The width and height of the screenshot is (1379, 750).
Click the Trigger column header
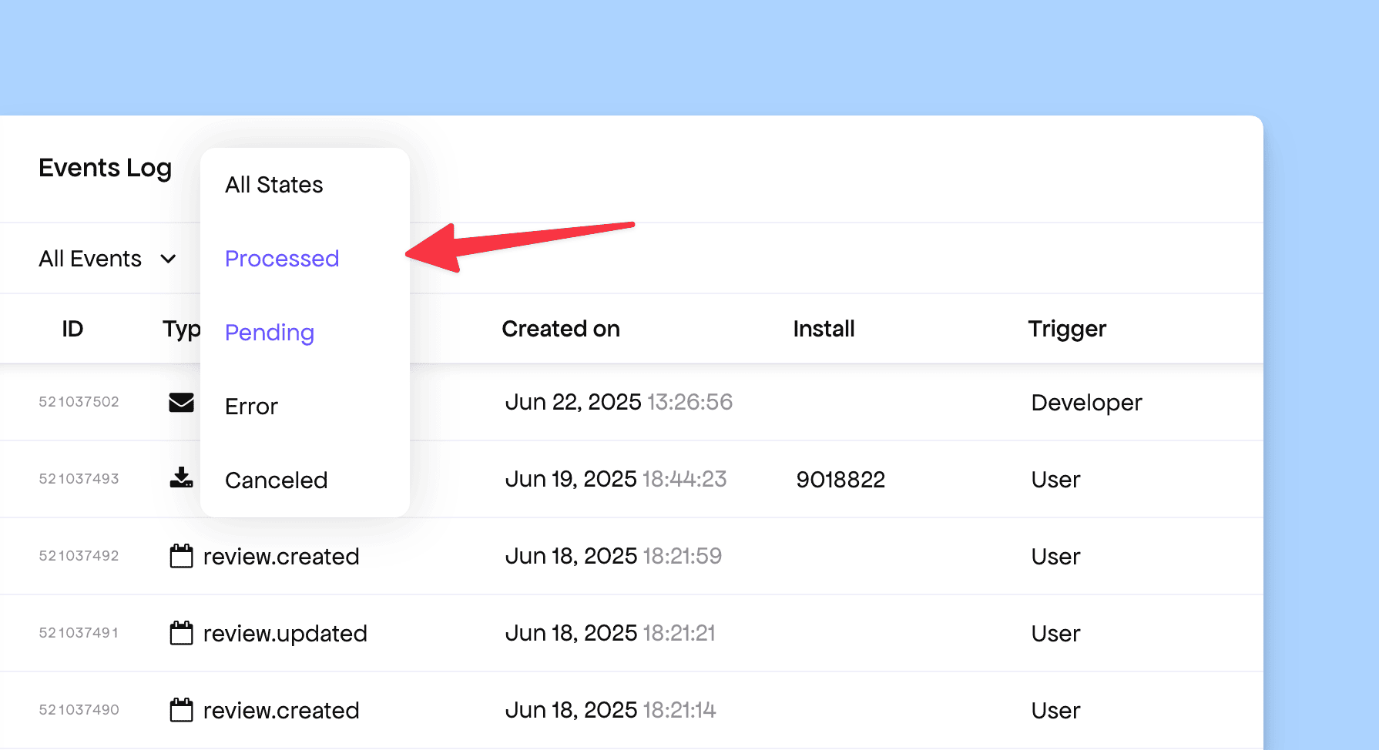1067,330
